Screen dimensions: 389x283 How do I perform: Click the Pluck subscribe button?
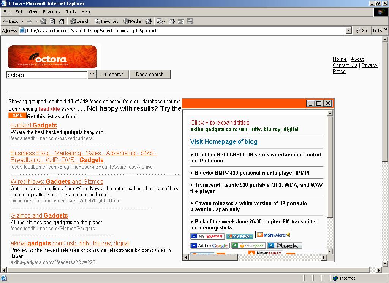coord(285,245)
